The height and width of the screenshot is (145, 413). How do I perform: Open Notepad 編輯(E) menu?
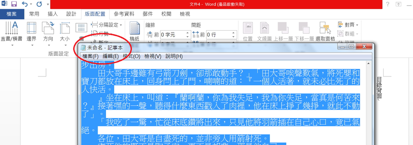111,56
